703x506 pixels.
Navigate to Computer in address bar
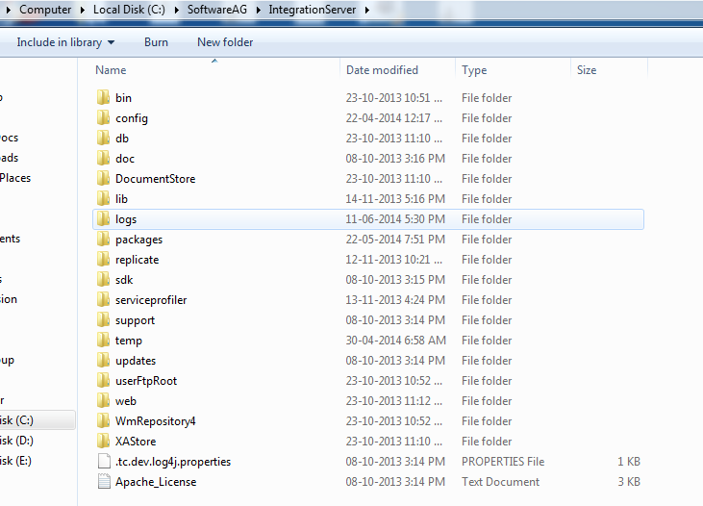coord(45,10)
